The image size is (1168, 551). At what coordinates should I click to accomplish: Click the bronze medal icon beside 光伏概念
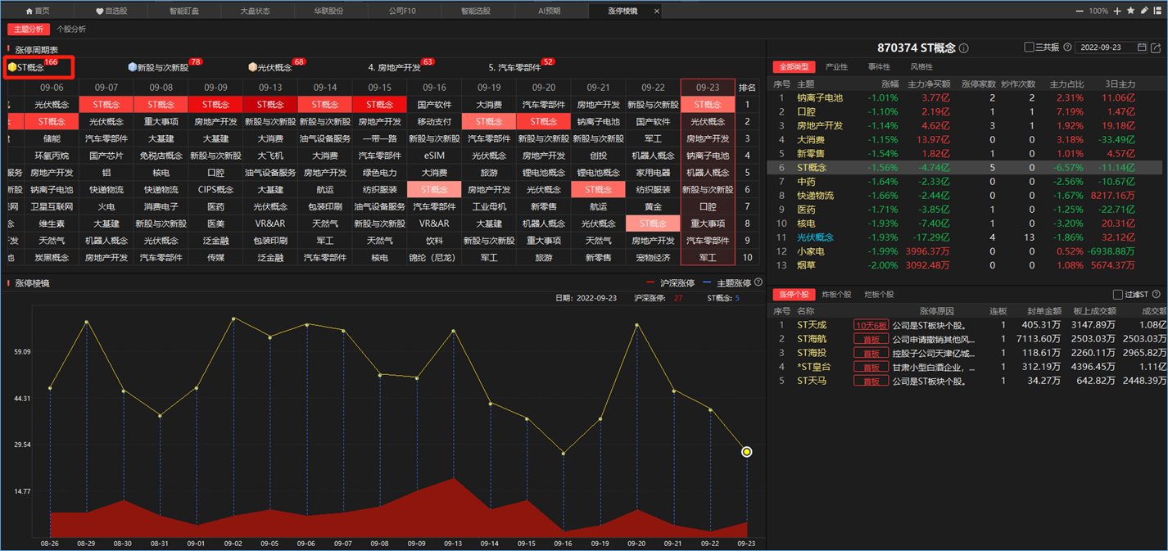pos(252,67)
